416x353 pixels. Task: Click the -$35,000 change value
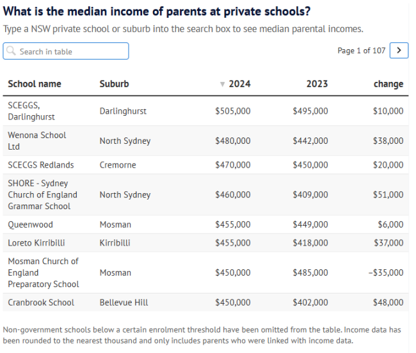pos(386,272)
